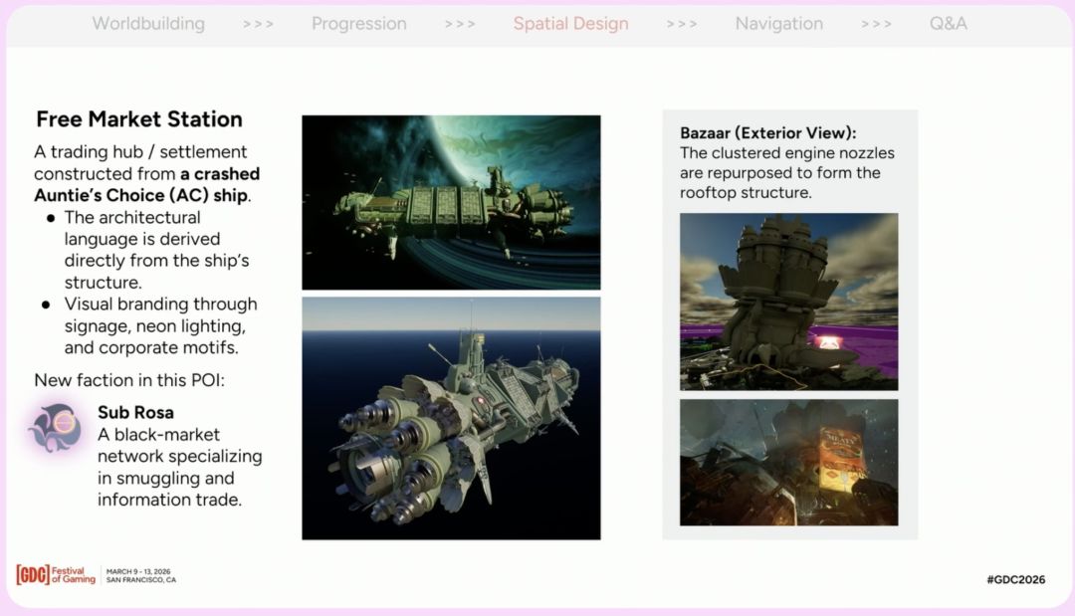The height and width of the screenshot is (616, 1075).
Task: Select the Navigation section tab
Action: 778,23
